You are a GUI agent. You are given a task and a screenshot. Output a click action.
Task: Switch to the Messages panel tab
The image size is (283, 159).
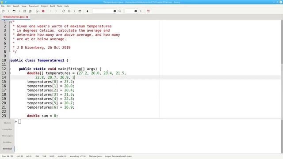coord(7,136)
